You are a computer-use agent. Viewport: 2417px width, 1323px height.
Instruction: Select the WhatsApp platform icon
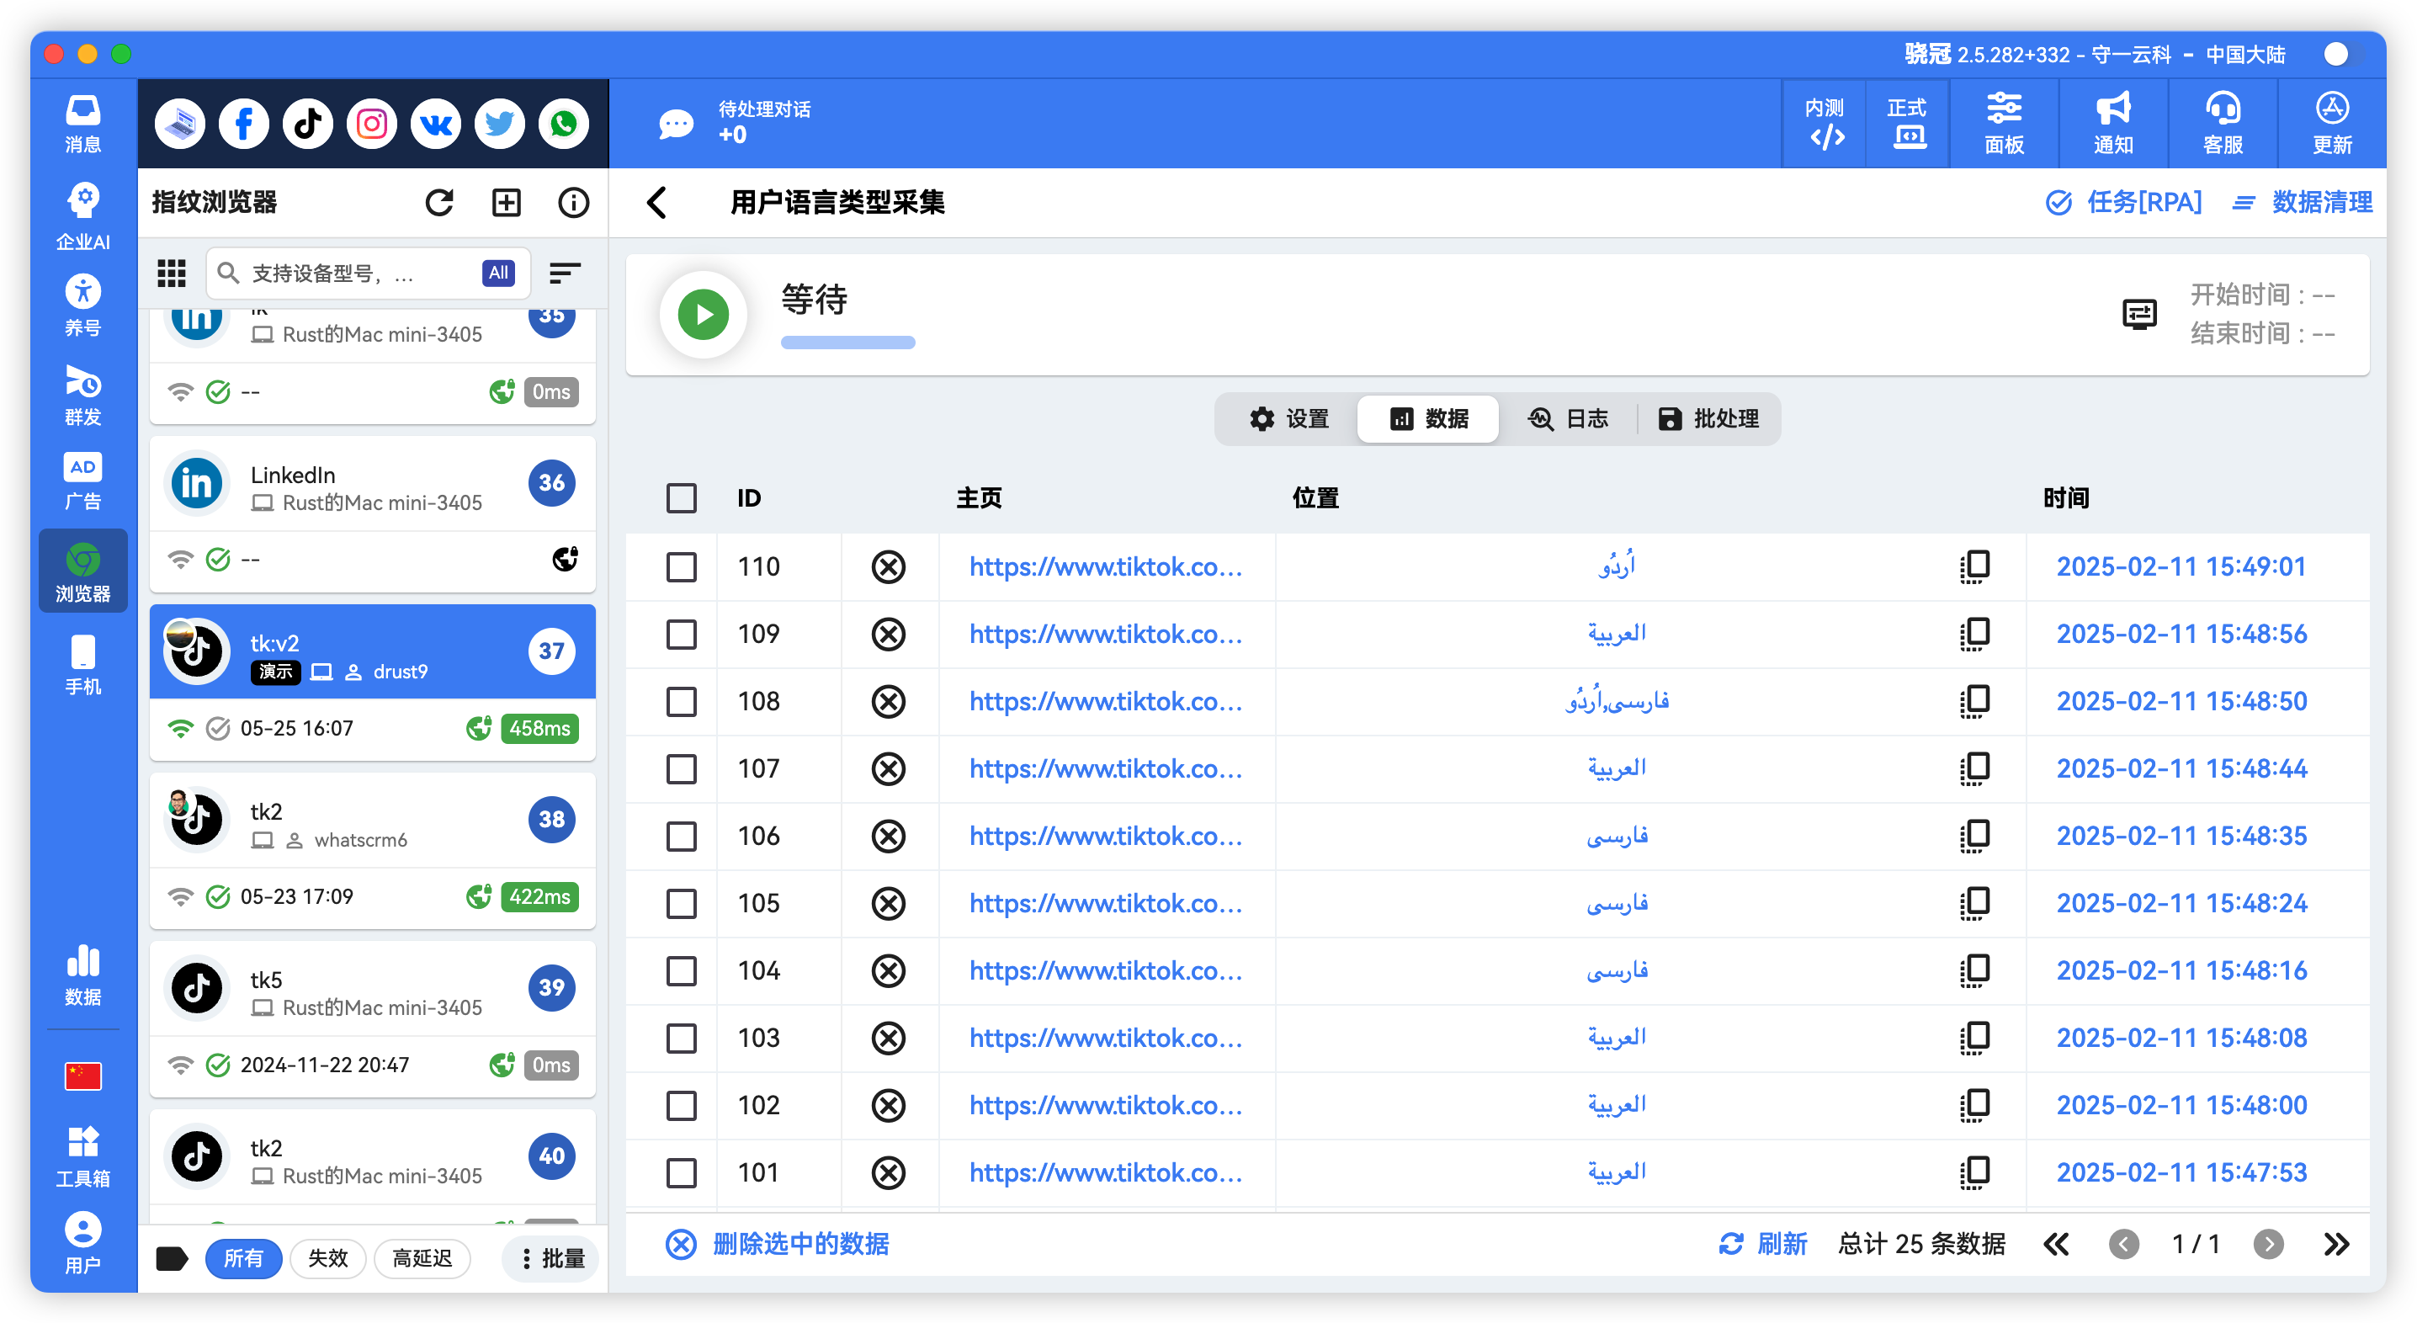563,123
